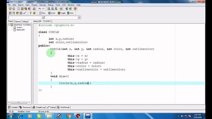Open the Project menu
The height and width of the screenshot is (119, 212).
pos(34,5)
